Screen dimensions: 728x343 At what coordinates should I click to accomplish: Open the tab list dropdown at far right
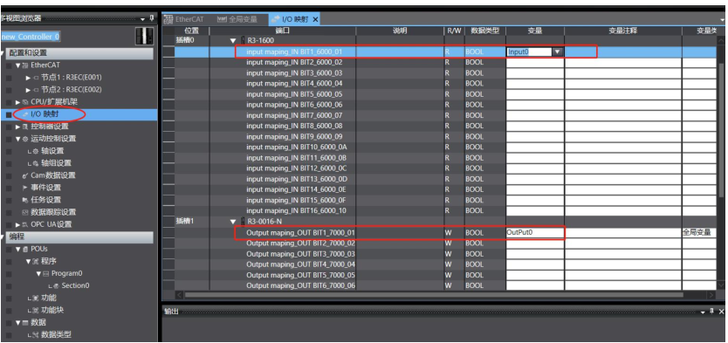[723, 20]
